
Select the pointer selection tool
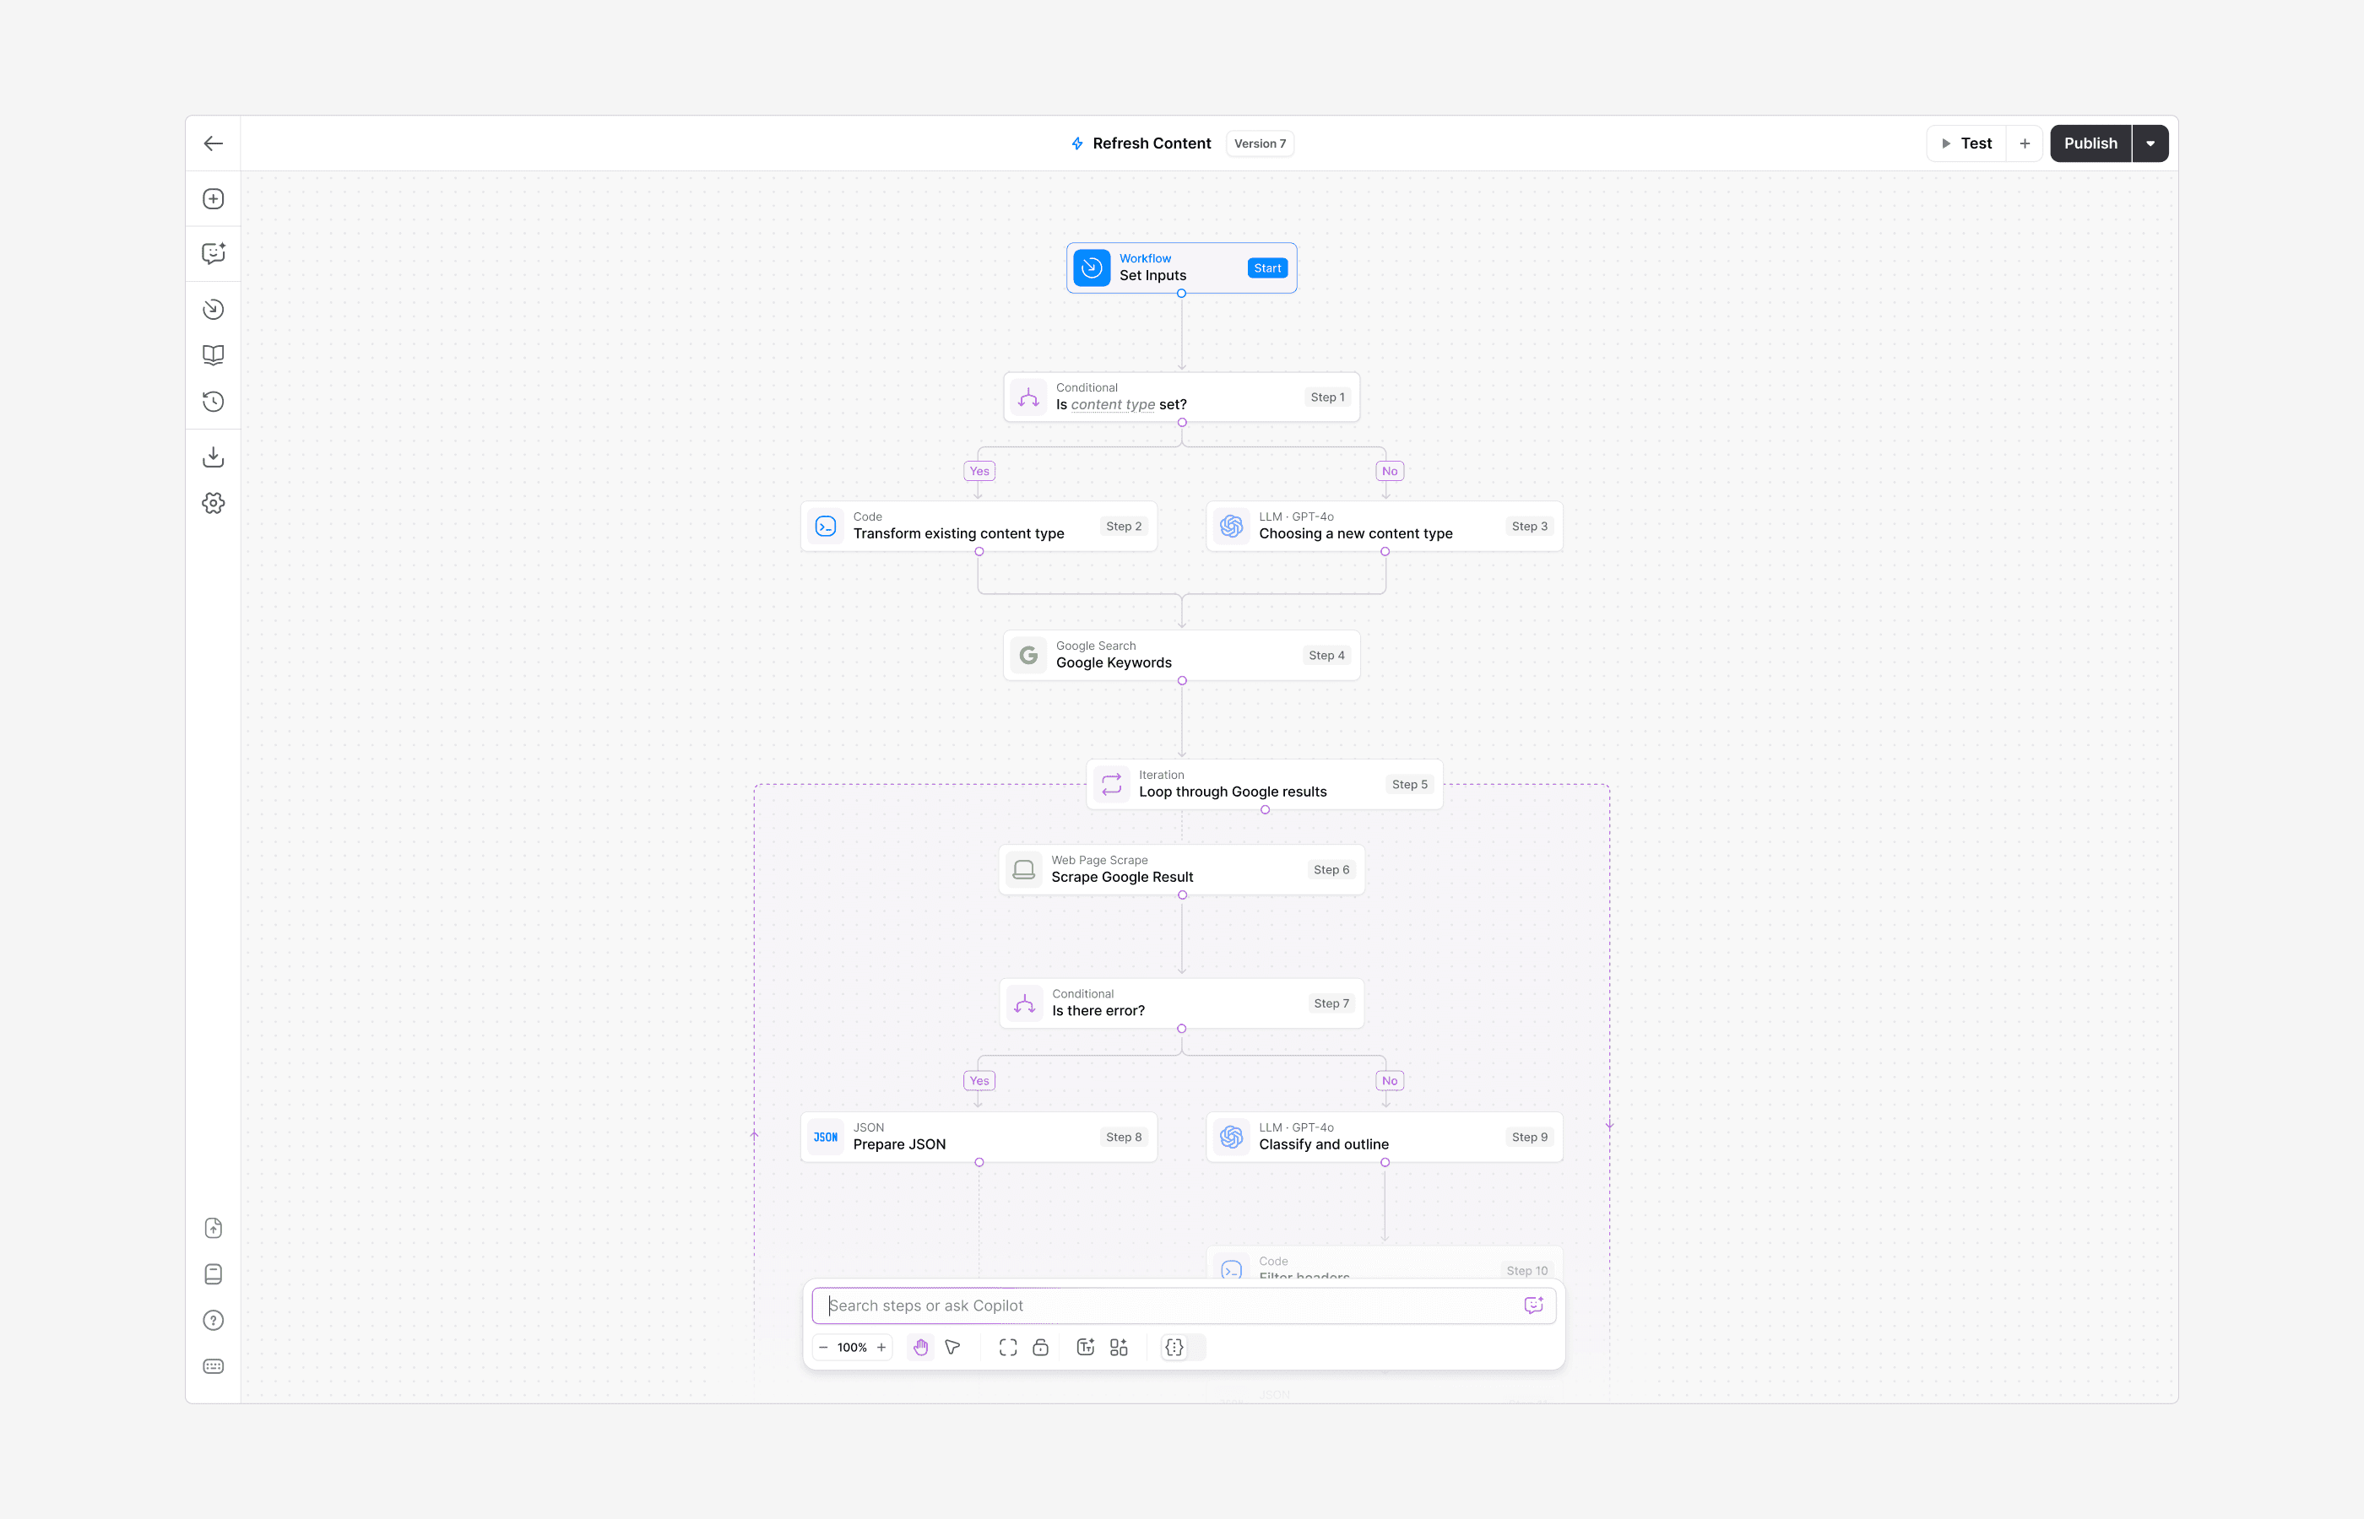pos(952,1348)
